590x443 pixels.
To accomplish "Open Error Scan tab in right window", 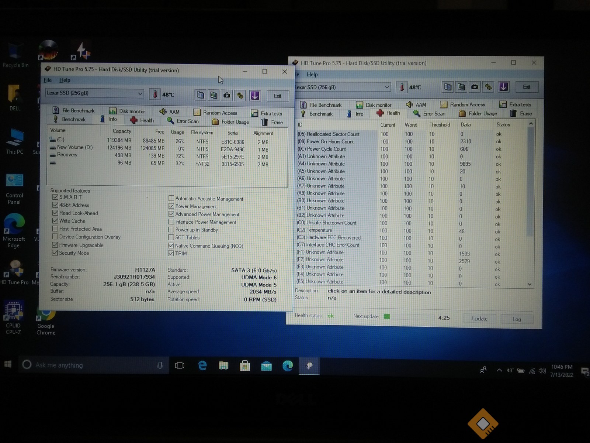I will coord(430,114).
